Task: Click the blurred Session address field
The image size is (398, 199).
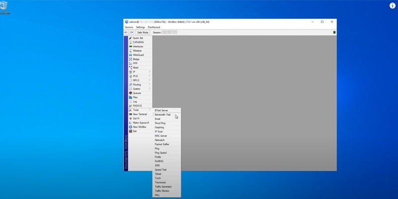Action: [x=170, y=32]
